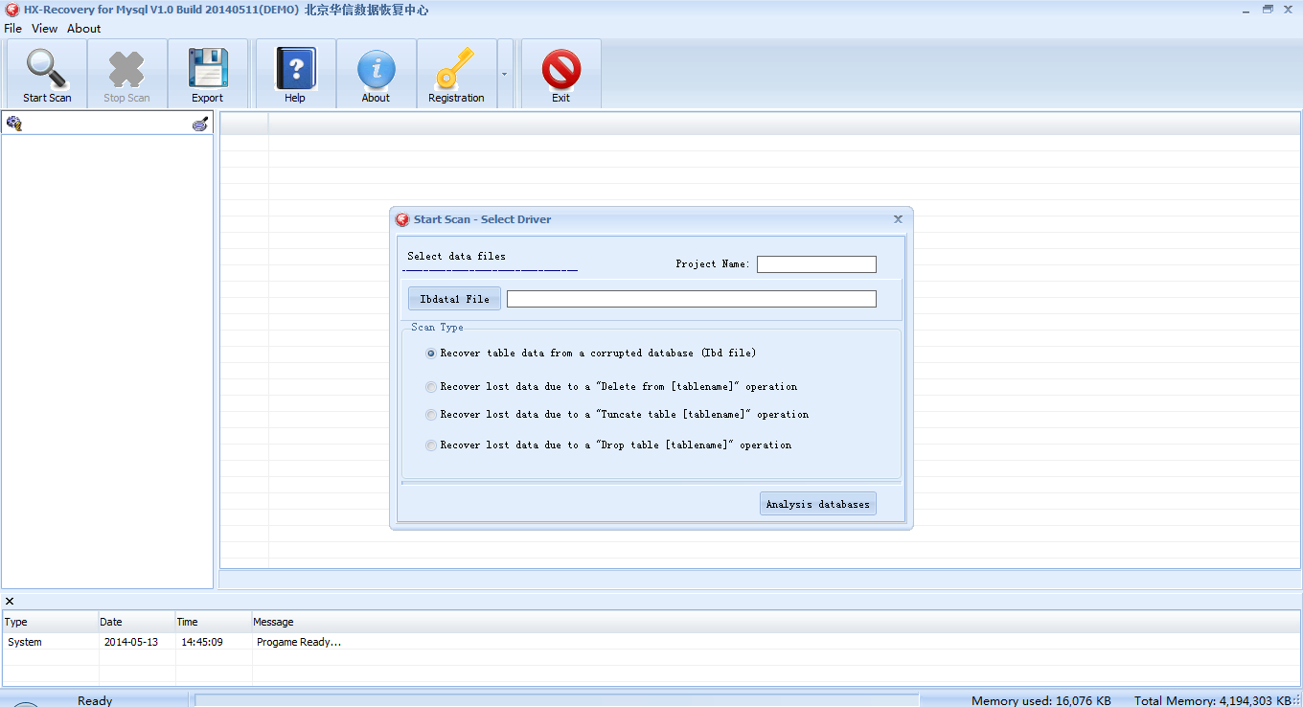This screenshot has height=707, width=1303.
Task: Click the Export floppy disk icon
Action: coord(207,69)
